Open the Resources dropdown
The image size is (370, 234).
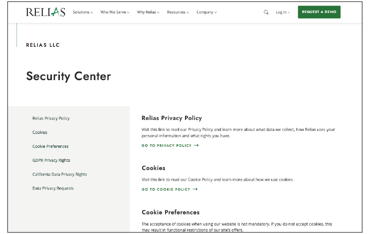tap(178, 12)
